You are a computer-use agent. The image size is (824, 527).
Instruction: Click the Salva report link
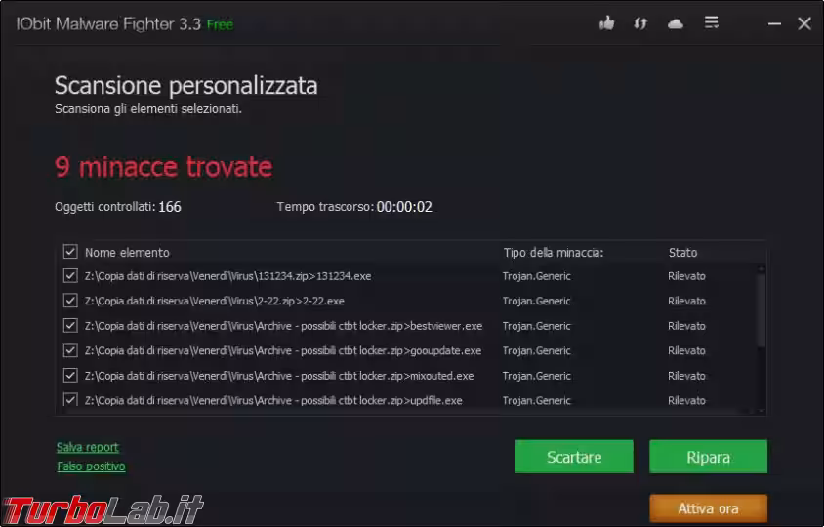pos(88,447)
